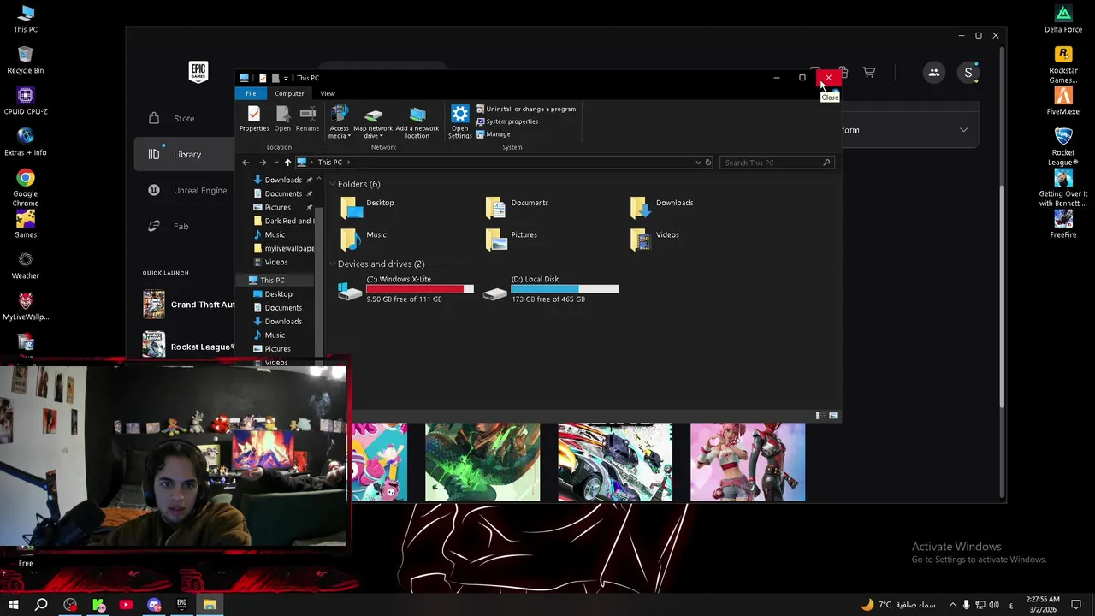
Task: Show hidden system tray icons
Action: pos(952,605)
